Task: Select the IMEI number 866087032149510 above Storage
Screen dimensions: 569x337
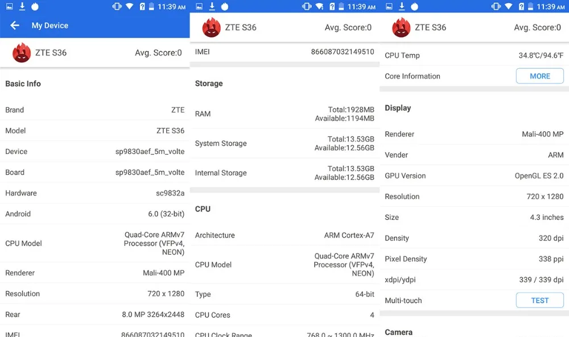Action: tap(343, 52)
